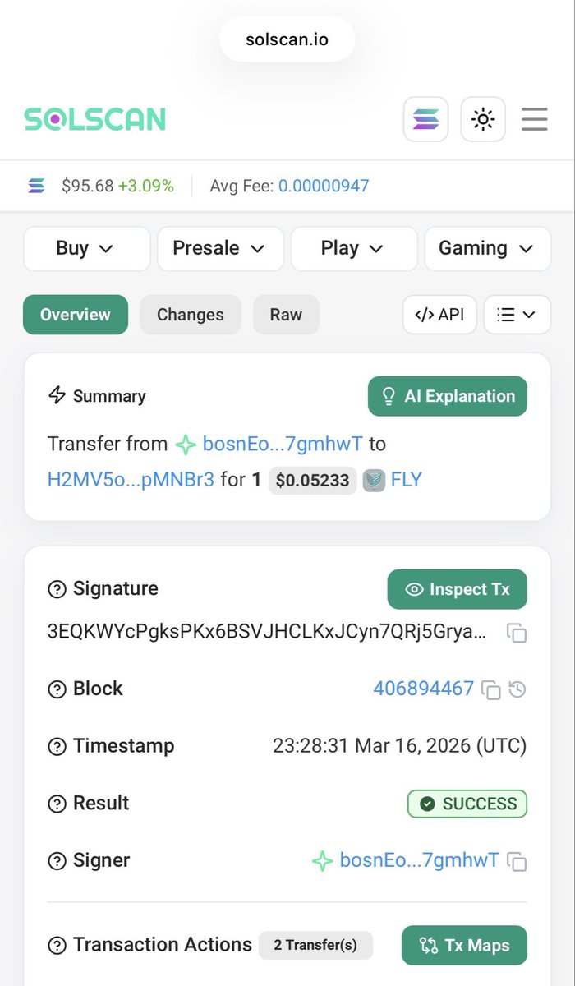Click the timestamp 23:28:31 Mar 16, 2026 (UTC)
The width and height of the screenshot is (575, 986).
(x=400, y=746)
